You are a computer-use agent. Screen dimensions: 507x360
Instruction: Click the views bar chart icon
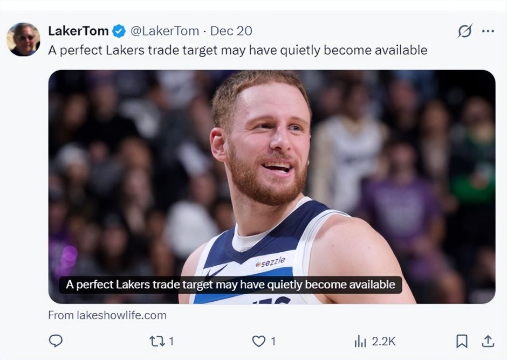tap(360, 341)
